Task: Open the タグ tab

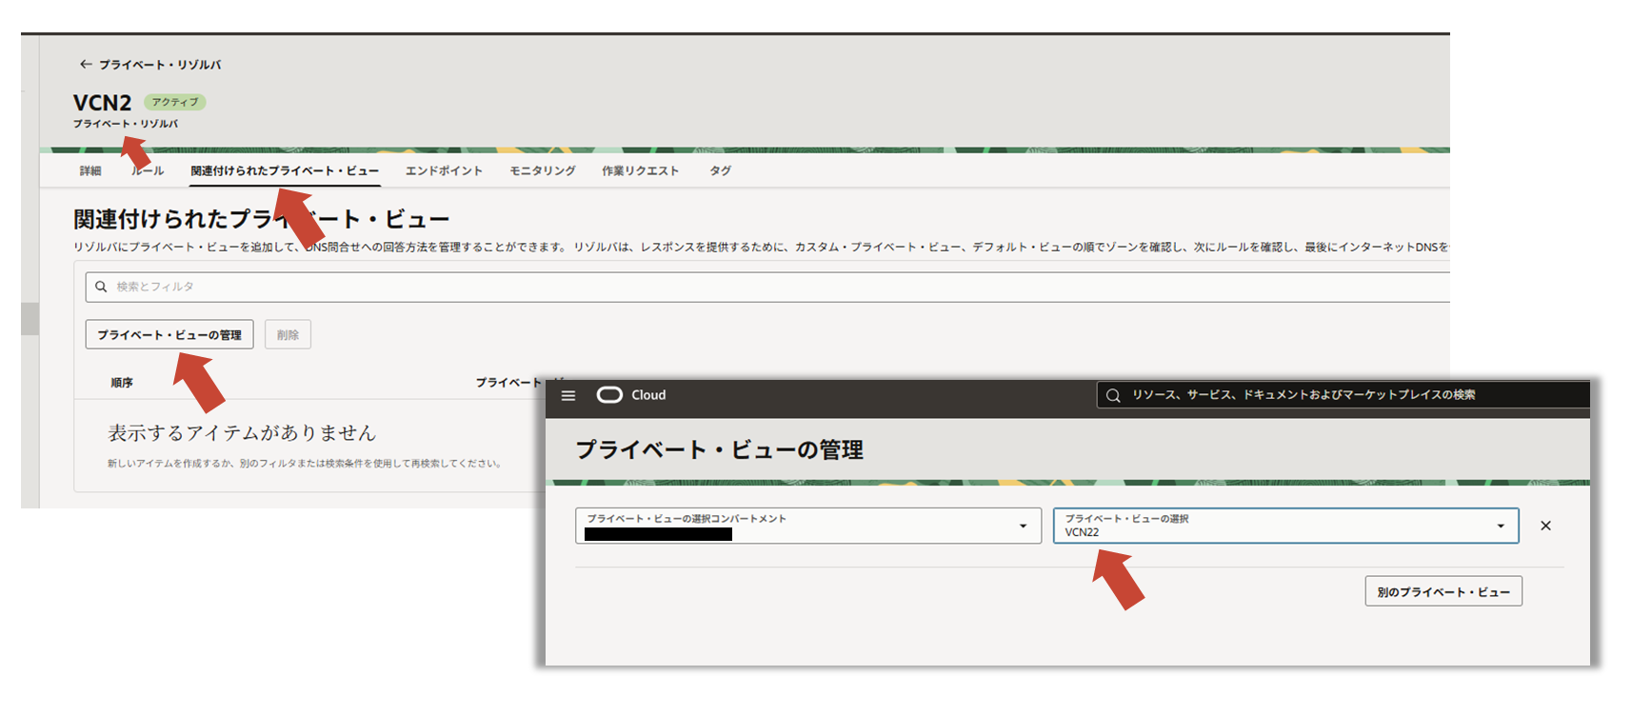Action: pyautogui.click(x=720, y=171)
